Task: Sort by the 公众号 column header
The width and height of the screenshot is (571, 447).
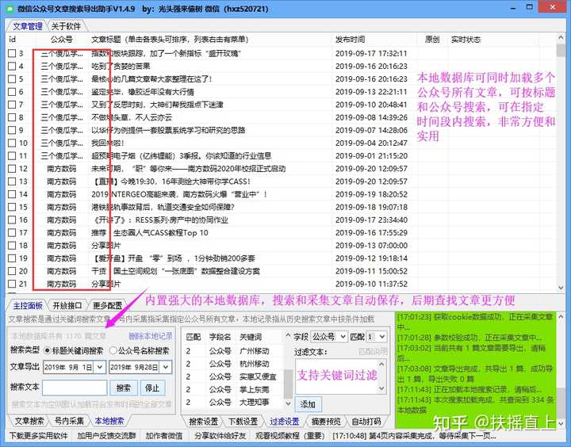Action: (x=61, y=40)
